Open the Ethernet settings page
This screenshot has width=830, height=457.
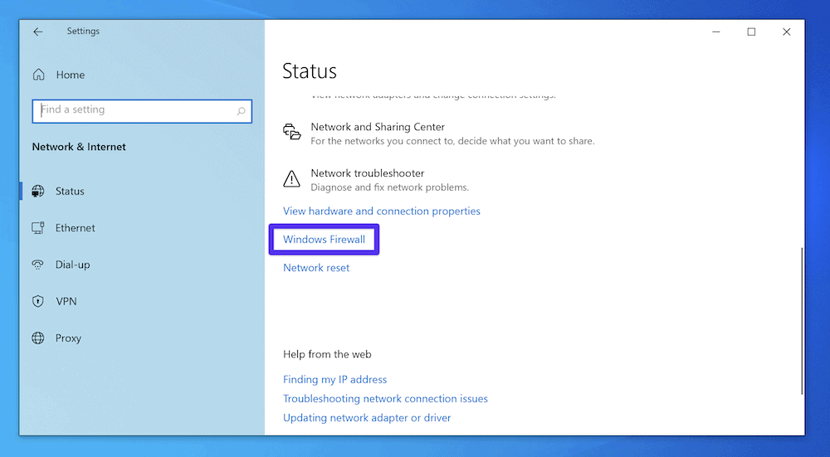75,228
